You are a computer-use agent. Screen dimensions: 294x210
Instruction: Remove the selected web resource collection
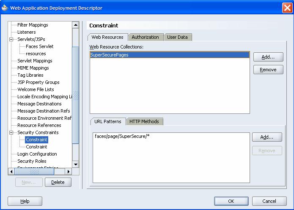(268, 70)
